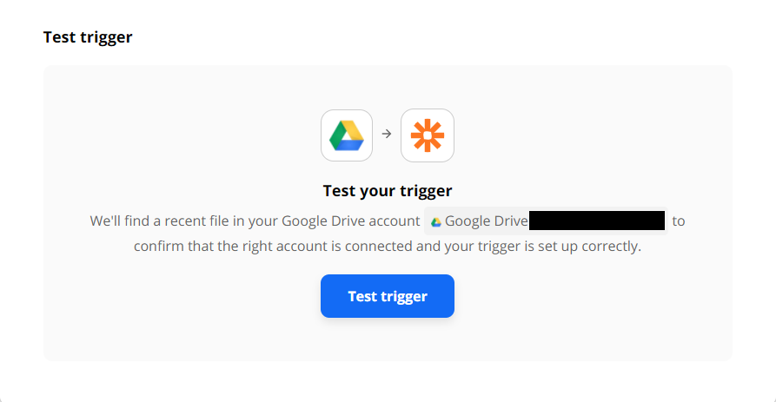Run the blue Test trigger button

click(388, 296)
